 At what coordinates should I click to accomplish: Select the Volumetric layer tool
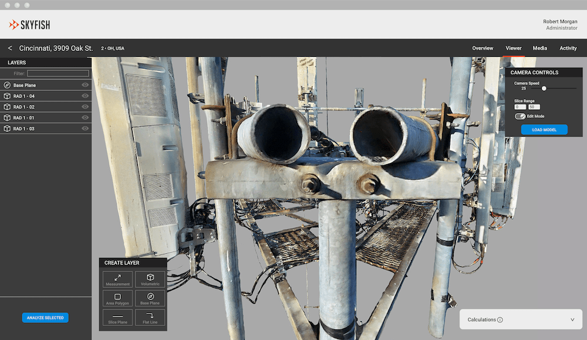click(x=150, y=280)
